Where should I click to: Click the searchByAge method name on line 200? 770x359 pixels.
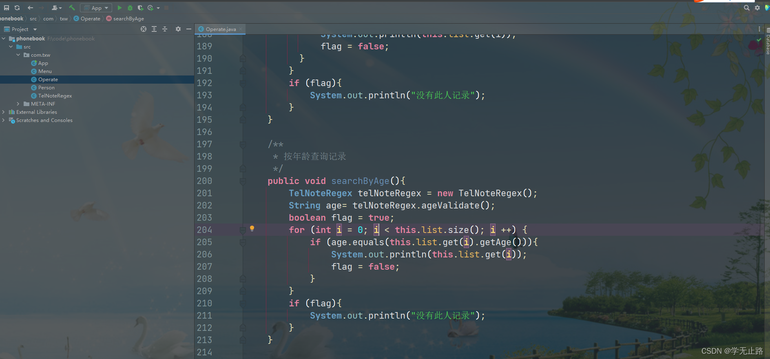360,181
